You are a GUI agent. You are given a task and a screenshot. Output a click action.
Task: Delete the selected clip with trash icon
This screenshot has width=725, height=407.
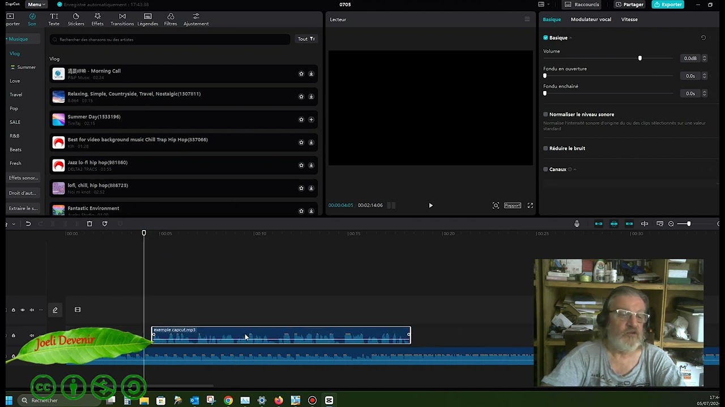tap(89, 224)
